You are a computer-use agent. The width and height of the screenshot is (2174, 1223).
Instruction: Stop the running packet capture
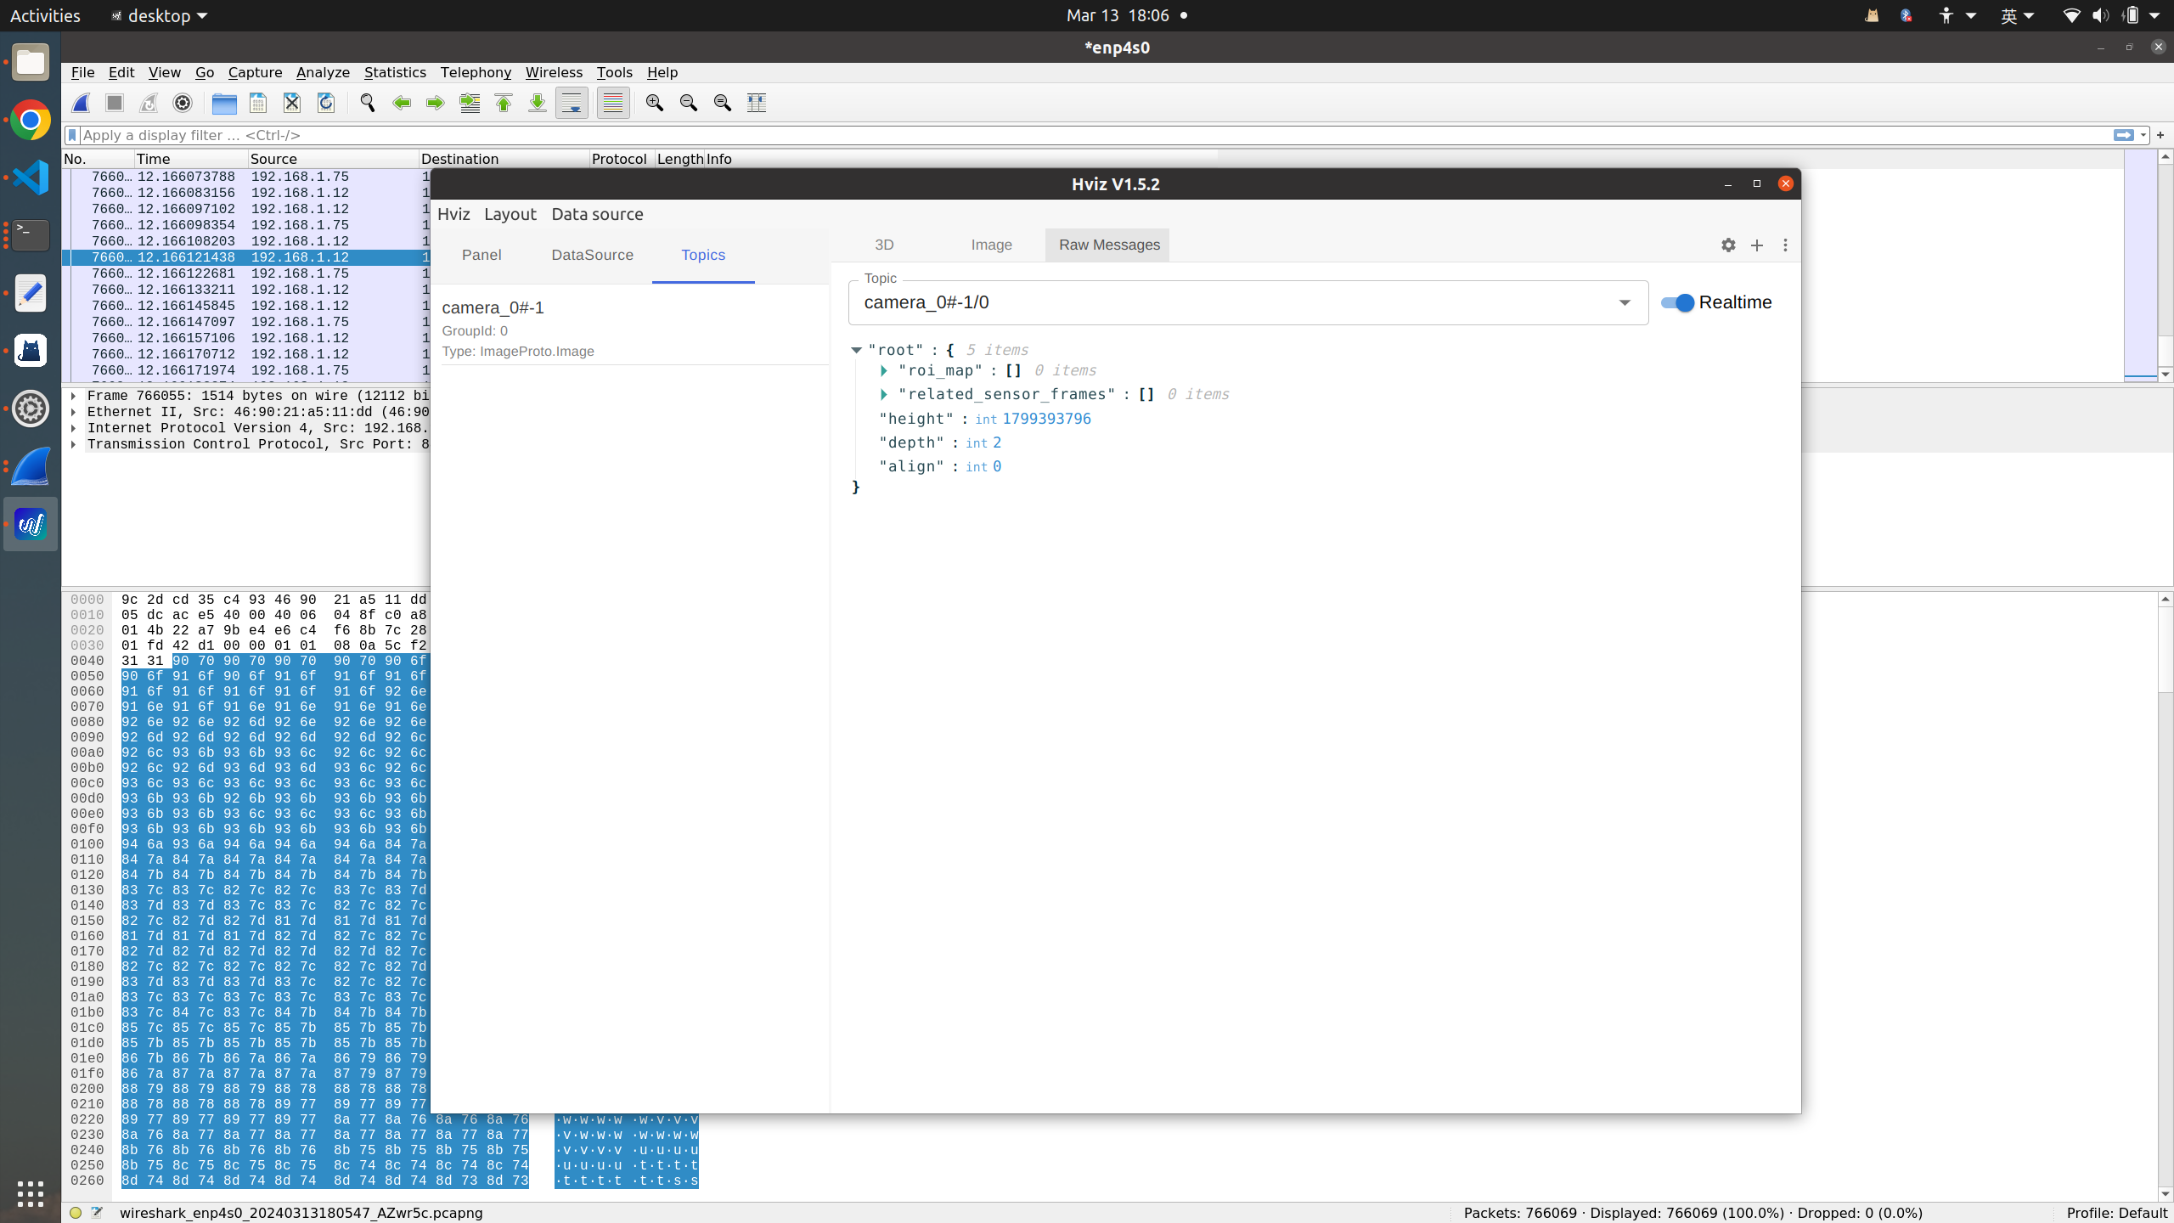[x=115, y=103]
